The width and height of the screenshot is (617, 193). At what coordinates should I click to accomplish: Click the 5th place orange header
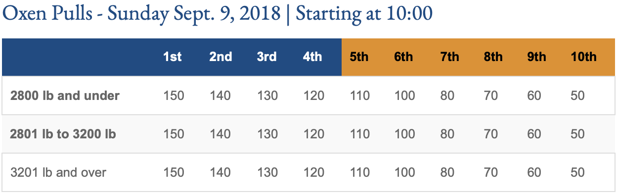pyautogui.click(x=359, y=57)
